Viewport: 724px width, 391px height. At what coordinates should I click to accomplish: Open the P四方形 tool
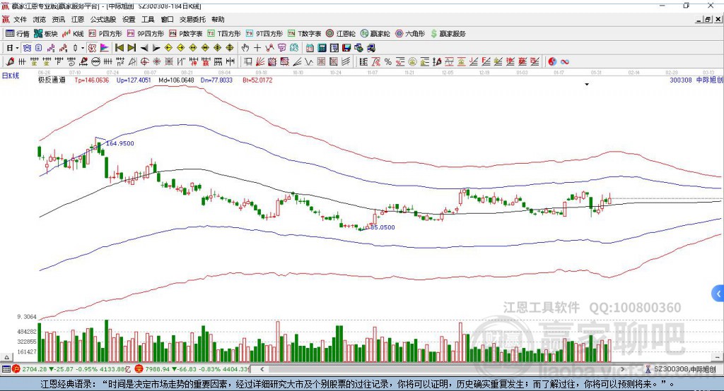(105, 34)
